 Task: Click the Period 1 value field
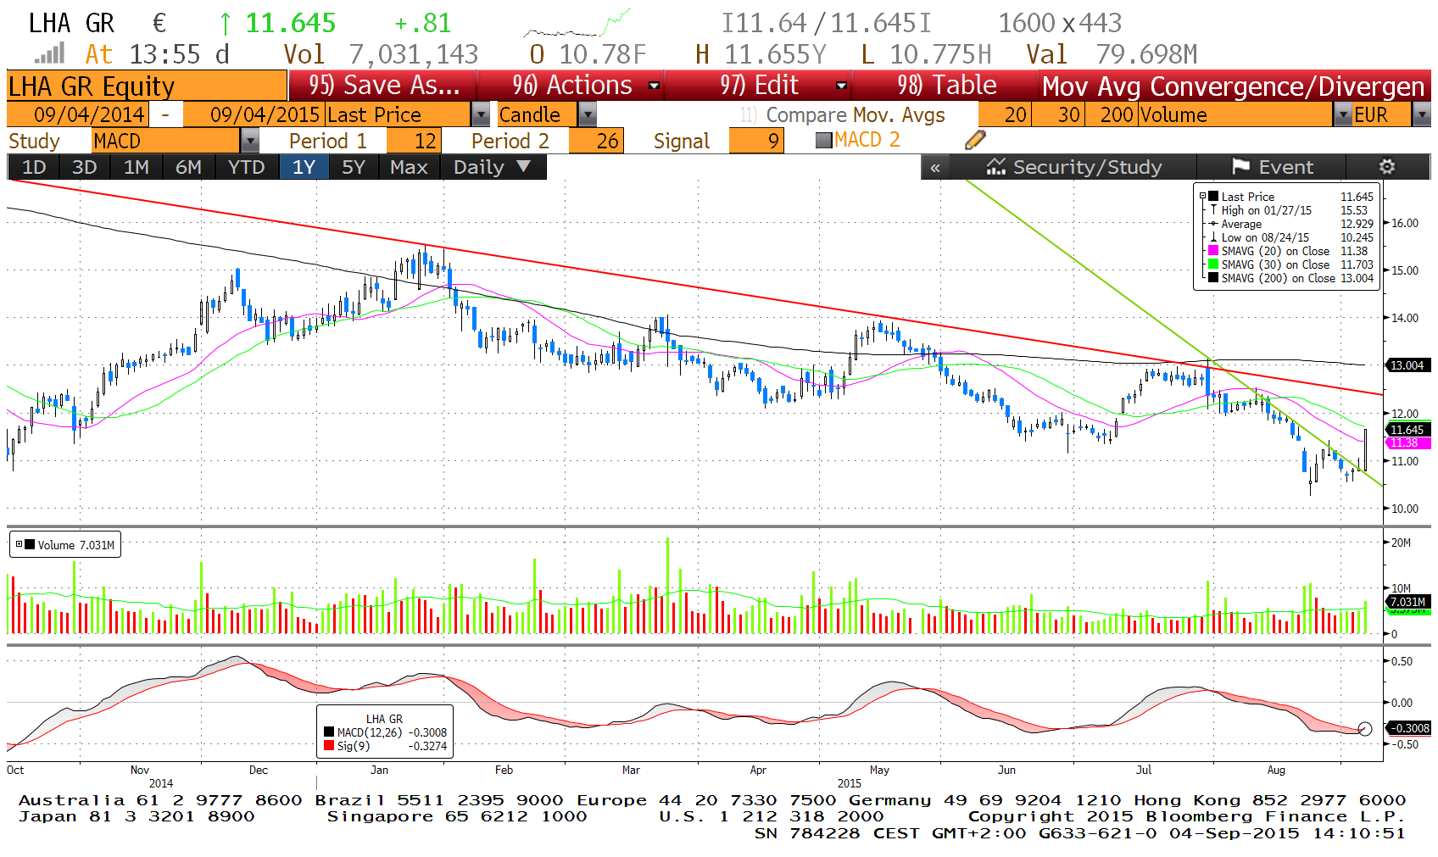[x=412, y=141]
